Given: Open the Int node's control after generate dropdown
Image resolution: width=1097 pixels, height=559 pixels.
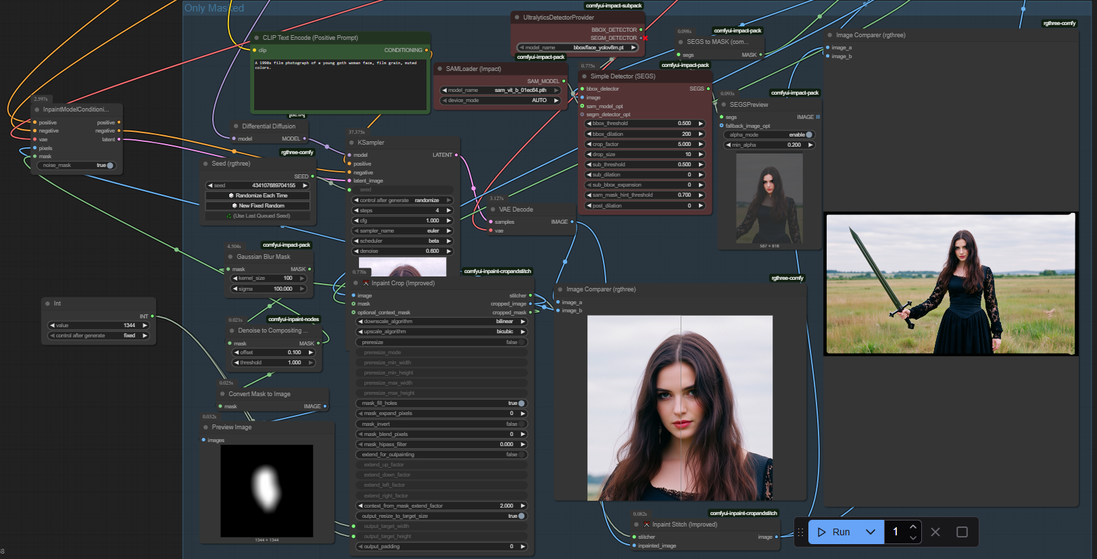Looking at the screenshot, I should tap(98, 335).
